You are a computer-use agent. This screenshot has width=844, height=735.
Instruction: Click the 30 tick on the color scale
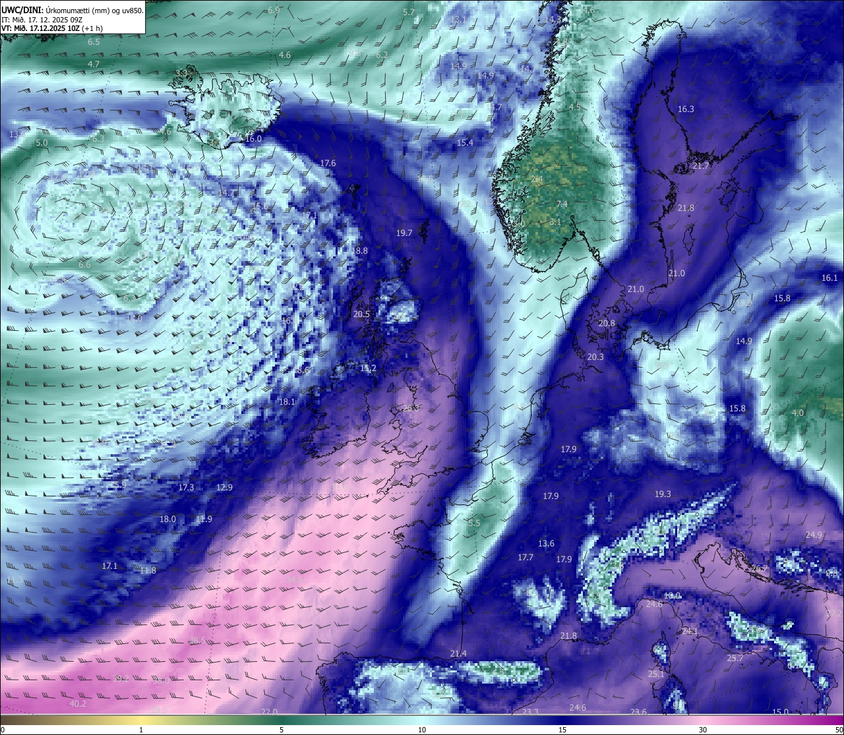703,729
